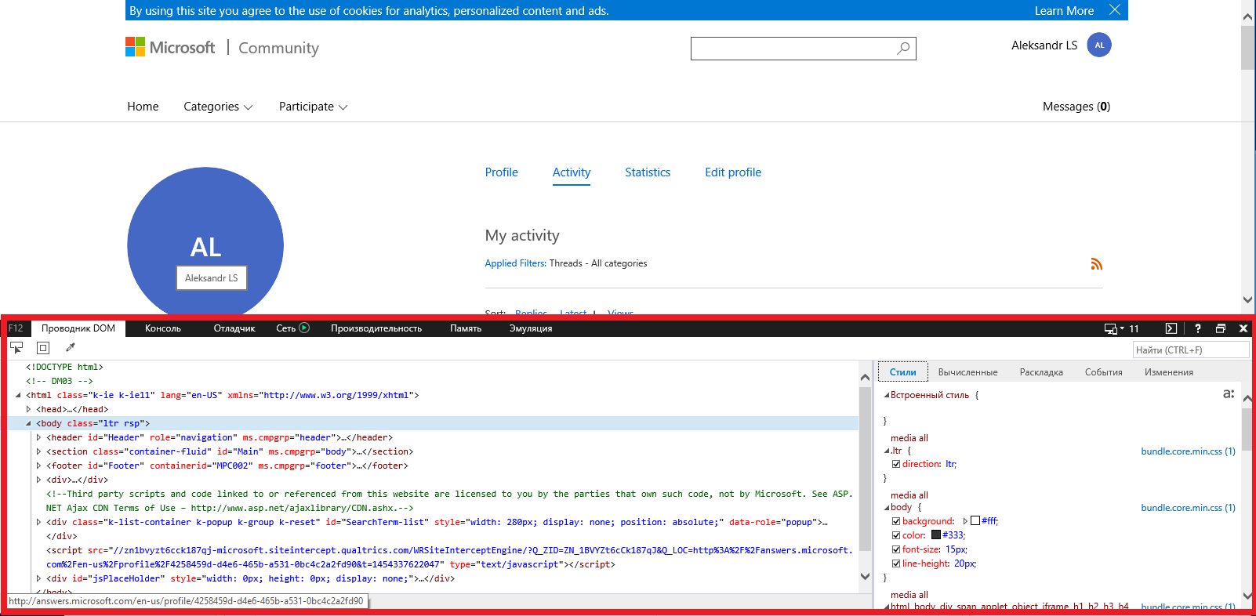
Task: Expand the head node
Action: 28,409
